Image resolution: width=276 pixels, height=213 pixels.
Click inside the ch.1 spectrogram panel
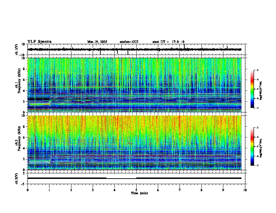135,85
